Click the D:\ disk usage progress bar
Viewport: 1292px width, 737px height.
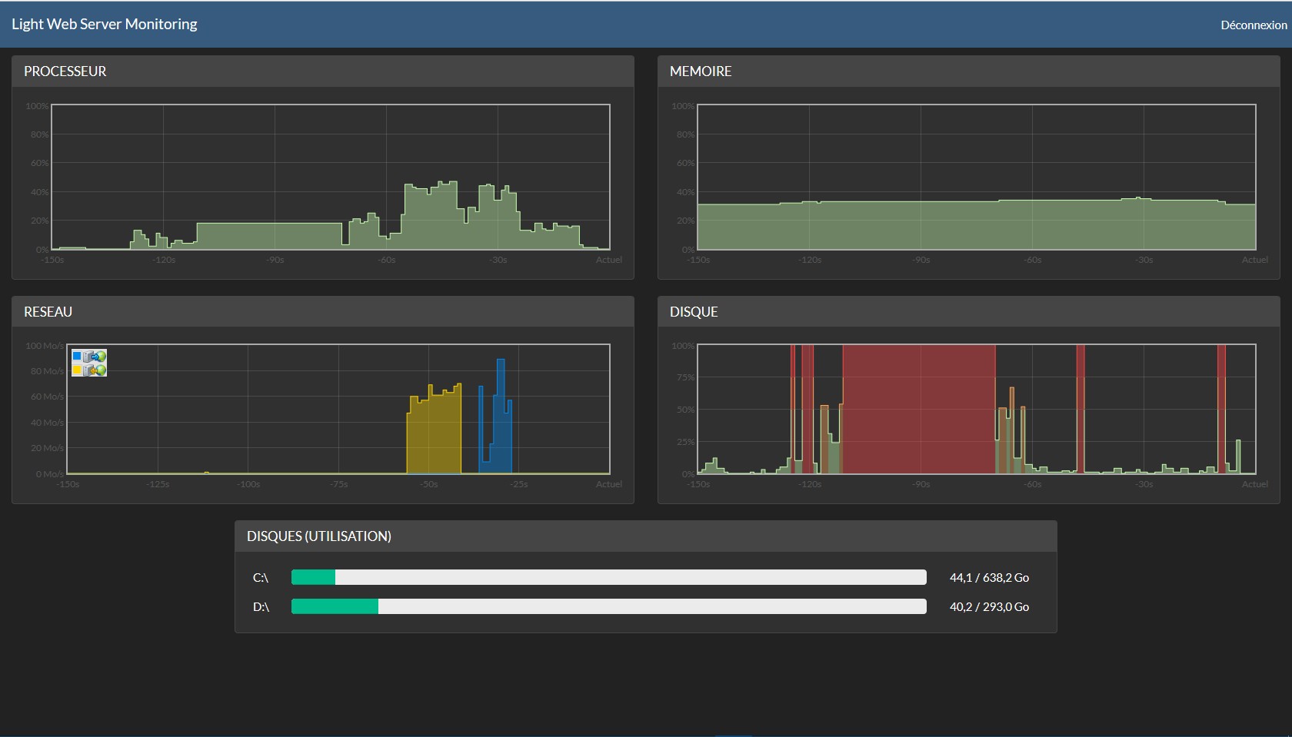click(609, 606)
